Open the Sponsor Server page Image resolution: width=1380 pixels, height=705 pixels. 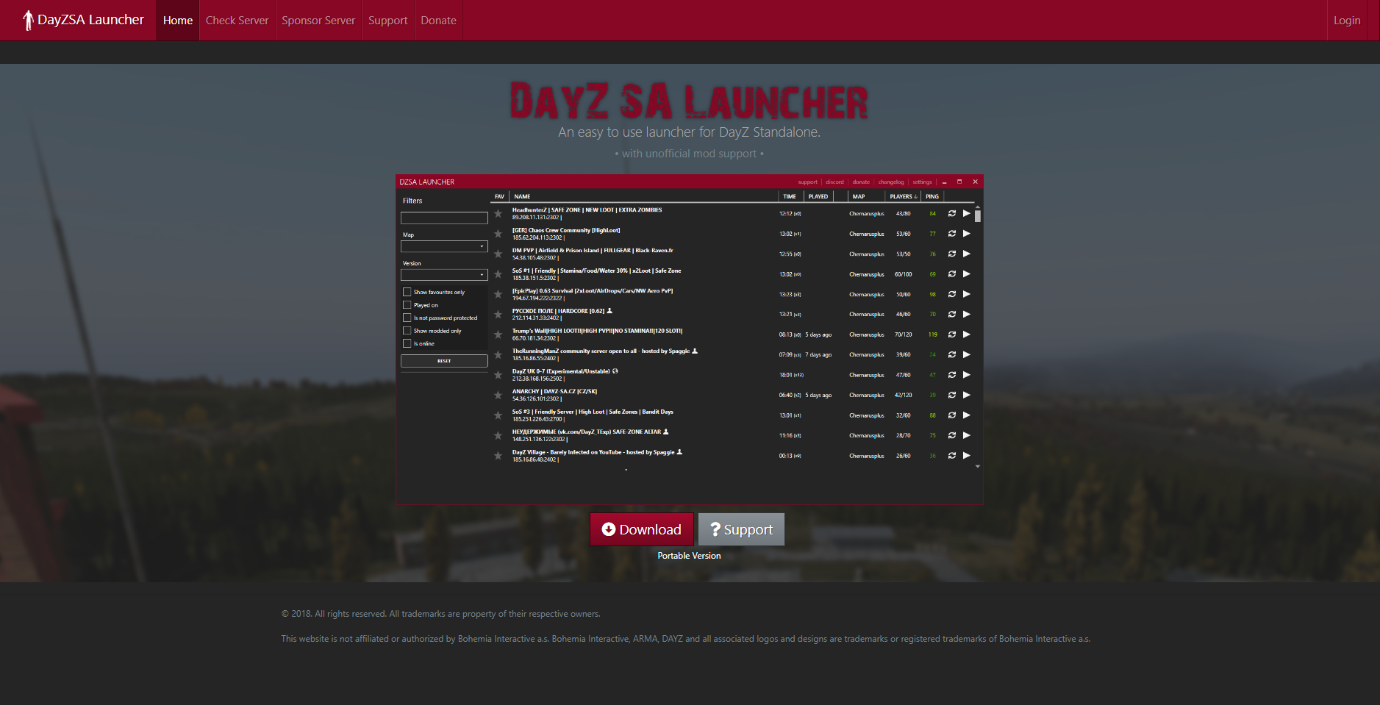pyautogui.click(x=318, y=21)
